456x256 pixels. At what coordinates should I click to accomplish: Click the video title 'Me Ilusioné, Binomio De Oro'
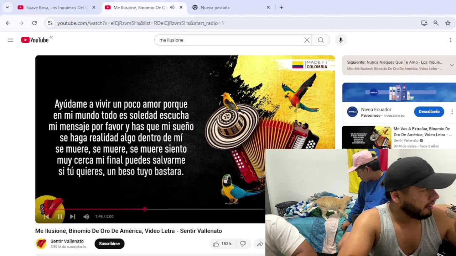[x=129, y=231]
